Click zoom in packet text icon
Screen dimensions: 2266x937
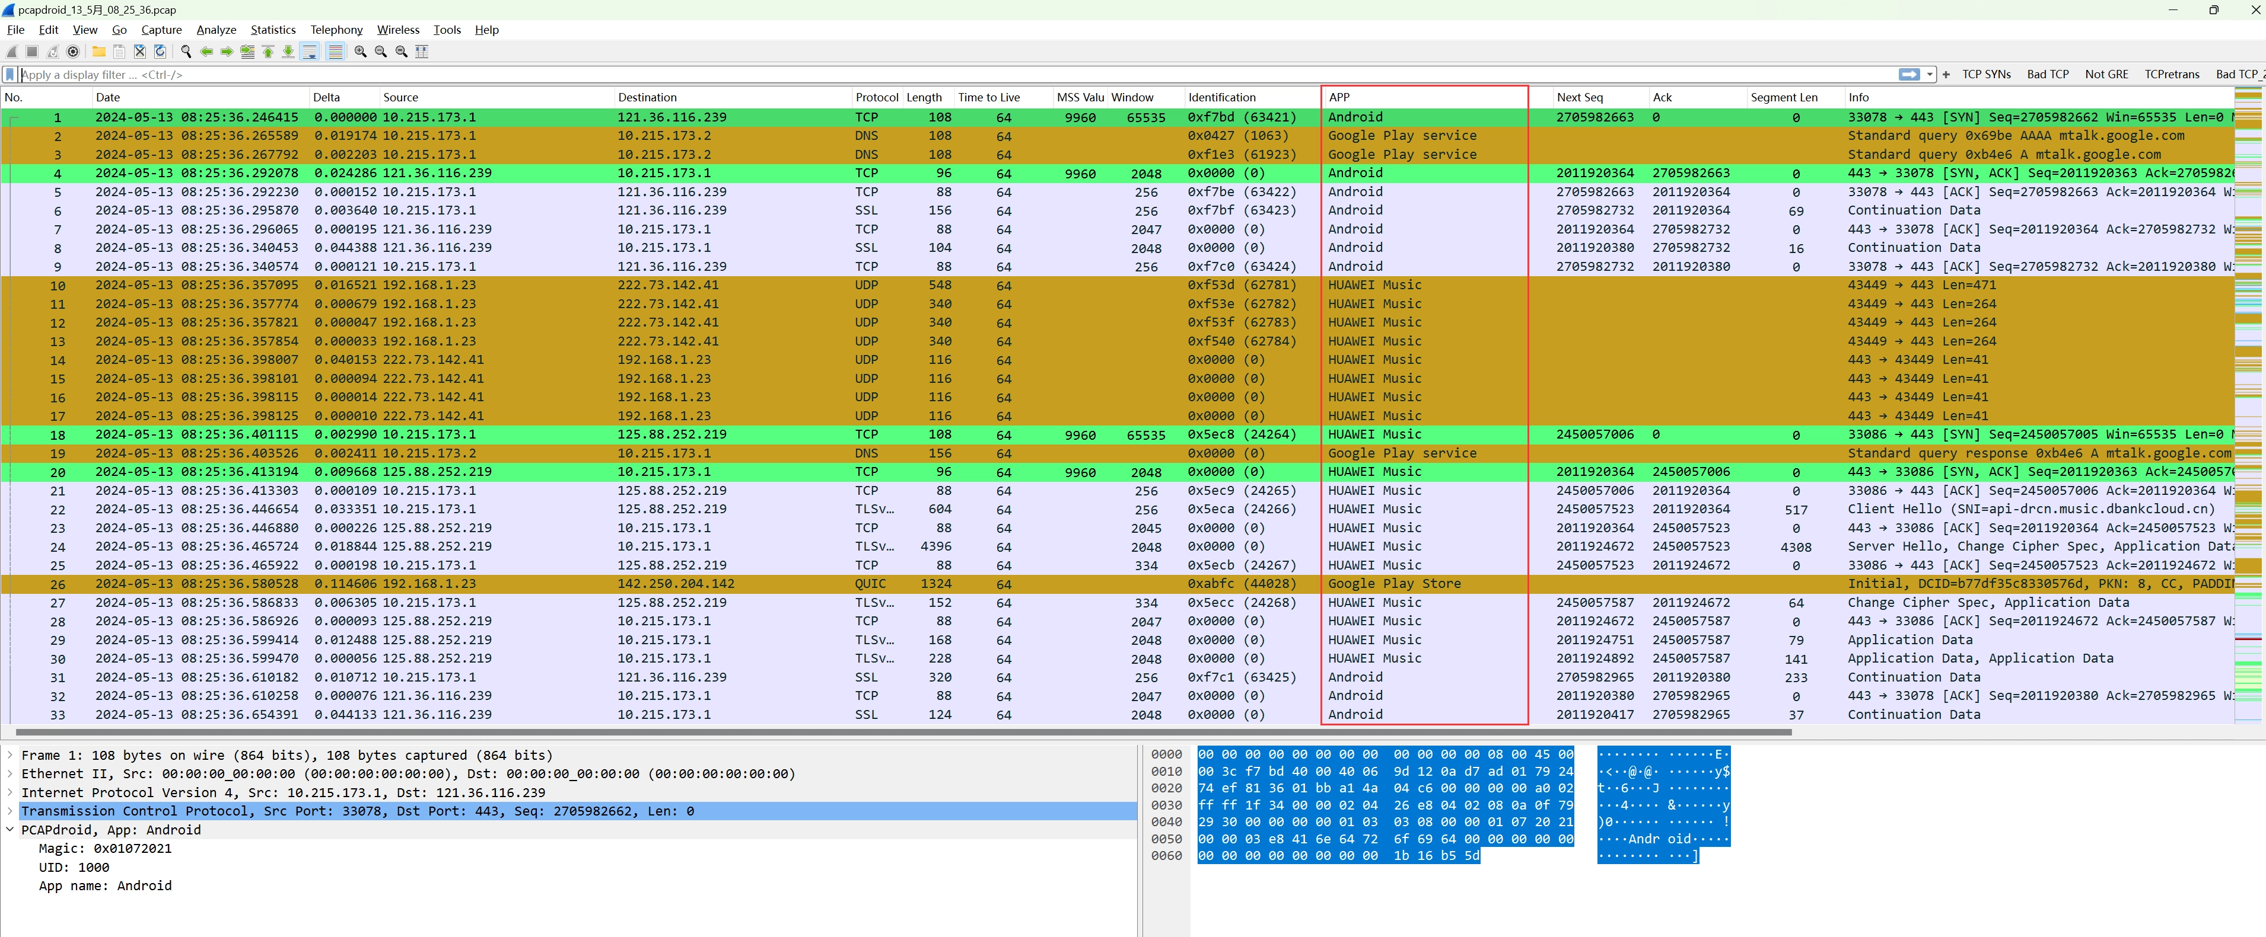pos(360,52)
